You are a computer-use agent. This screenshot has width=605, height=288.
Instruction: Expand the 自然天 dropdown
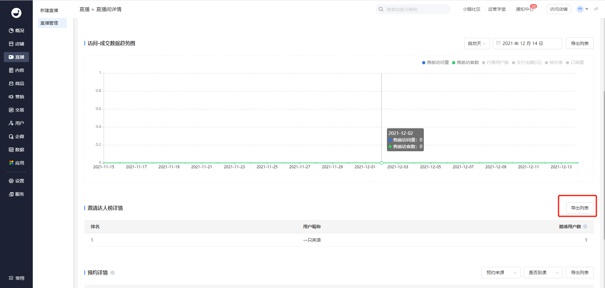[x=477, y=43]
